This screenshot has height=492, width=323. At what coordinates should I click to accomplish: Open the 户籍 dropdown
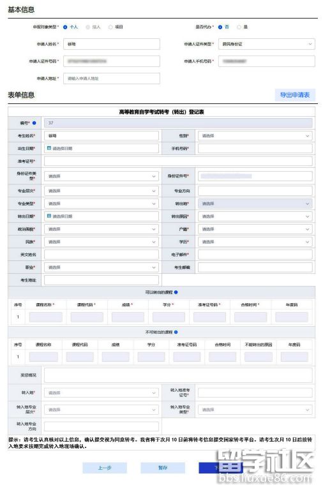pyautogui.click(x=255, y=229)
